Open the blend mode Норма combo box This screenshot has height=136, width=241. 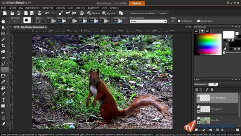pos(148,21)
